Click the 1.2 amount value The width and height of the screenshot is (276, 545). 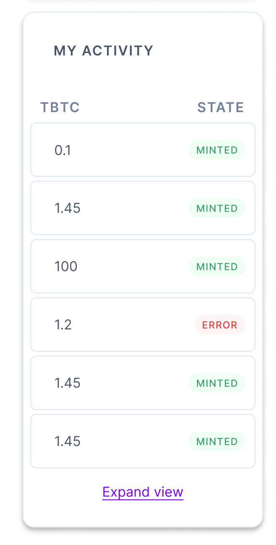tap(63, 325)
